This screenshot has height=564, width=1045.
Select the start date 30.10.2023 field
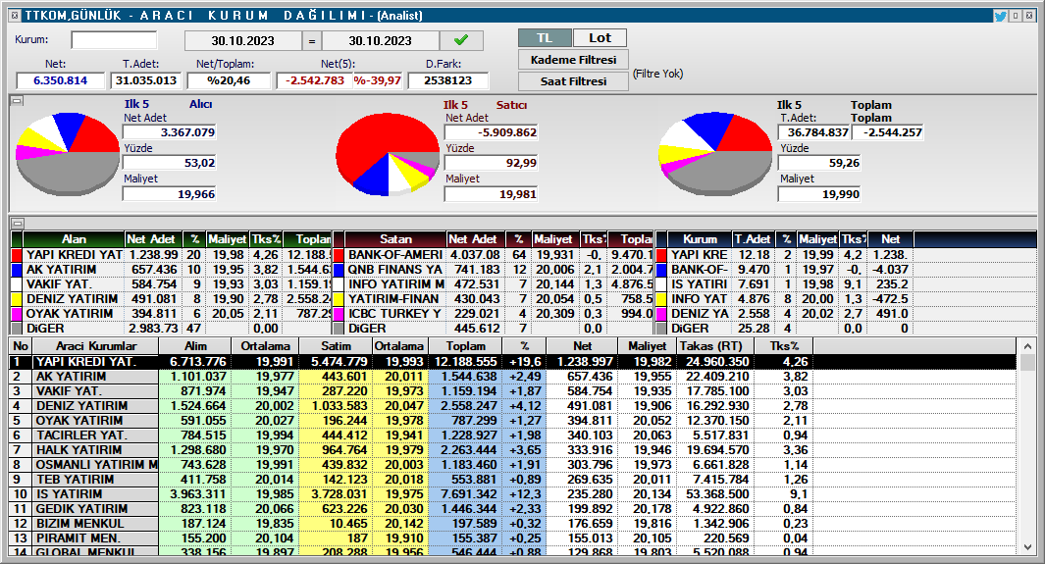pos(242,40)
